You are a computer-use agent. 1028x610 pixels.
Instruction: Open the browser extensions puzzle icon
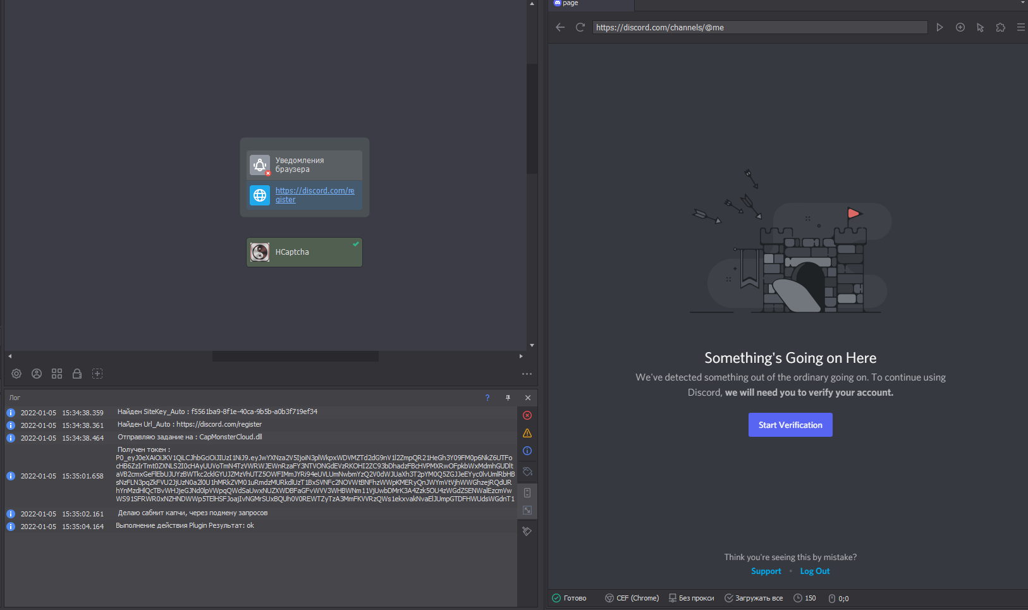click(1000, 27)
